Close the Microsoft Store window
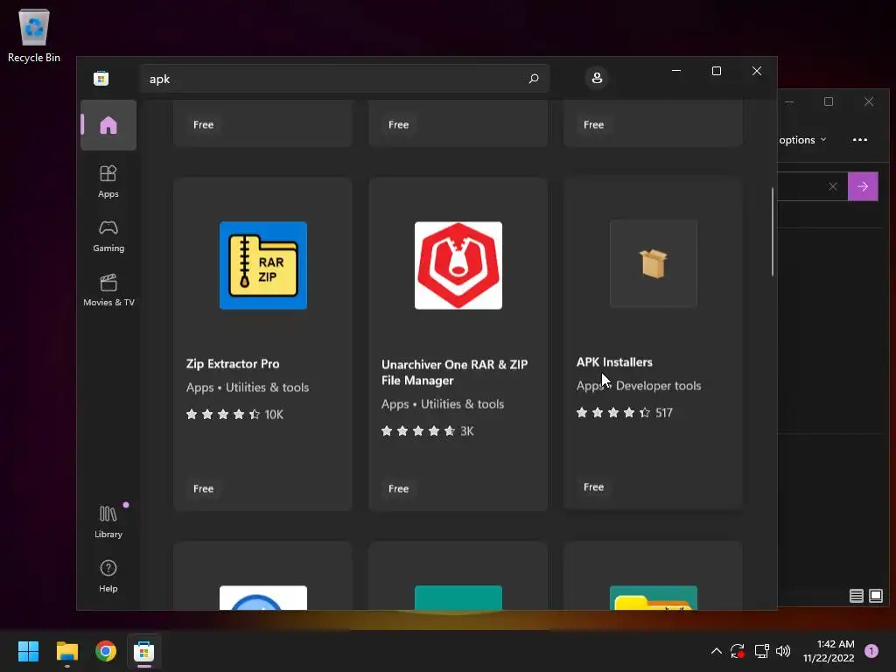This screenshot has width=896, height=672. (757, 71)
